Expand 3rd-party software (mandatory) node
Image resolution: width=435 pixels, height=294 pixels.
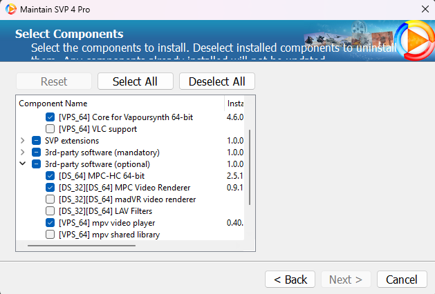(x=23, y=153)
